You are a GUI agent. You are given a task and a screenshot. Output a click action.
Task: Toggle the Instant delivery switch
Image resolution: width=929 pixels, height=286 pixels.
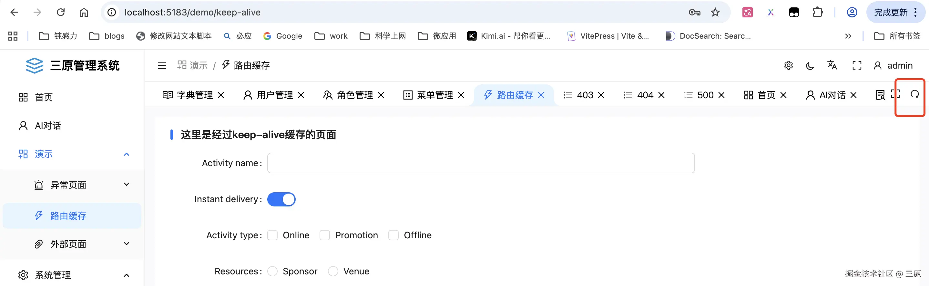click(x=281, y=199)
